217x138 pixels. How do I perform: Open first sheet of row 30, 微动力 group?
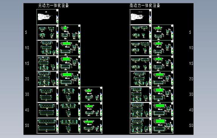point(141,95)
